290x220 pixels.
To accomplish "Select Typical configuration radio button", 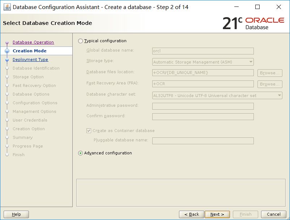I will (x=80, y=41).
